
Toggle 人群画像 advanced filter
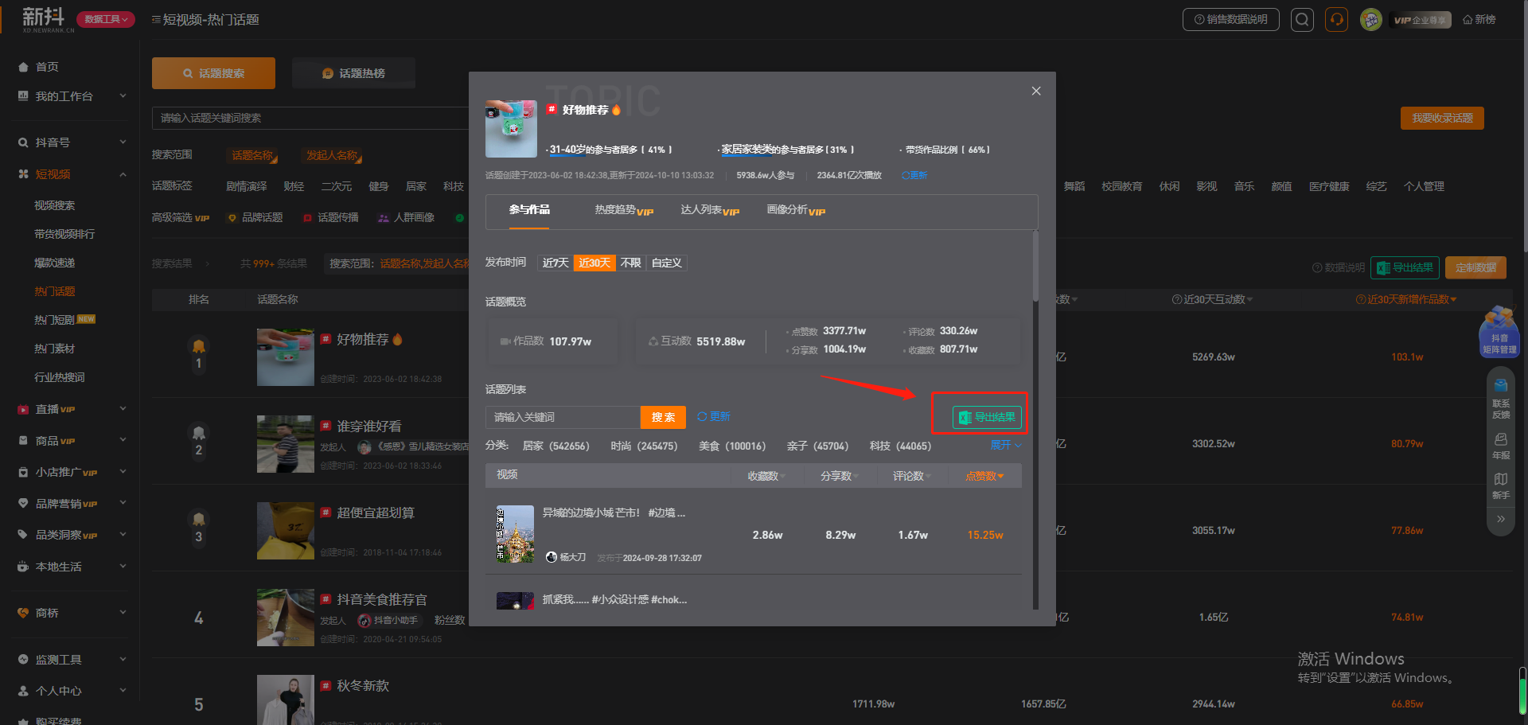pos(407,217)
